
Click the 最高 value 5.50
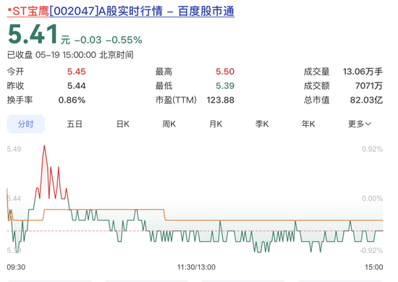click(x=225, y=72)
